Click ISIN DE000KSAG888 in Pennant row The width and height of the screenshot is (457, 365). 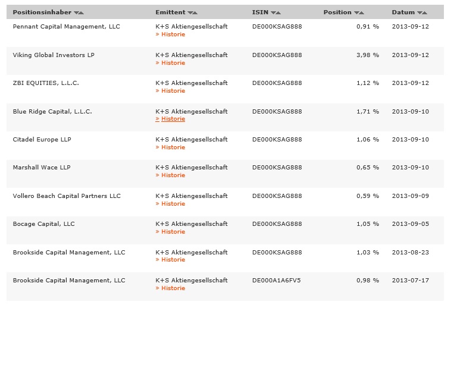click(277, 27)
